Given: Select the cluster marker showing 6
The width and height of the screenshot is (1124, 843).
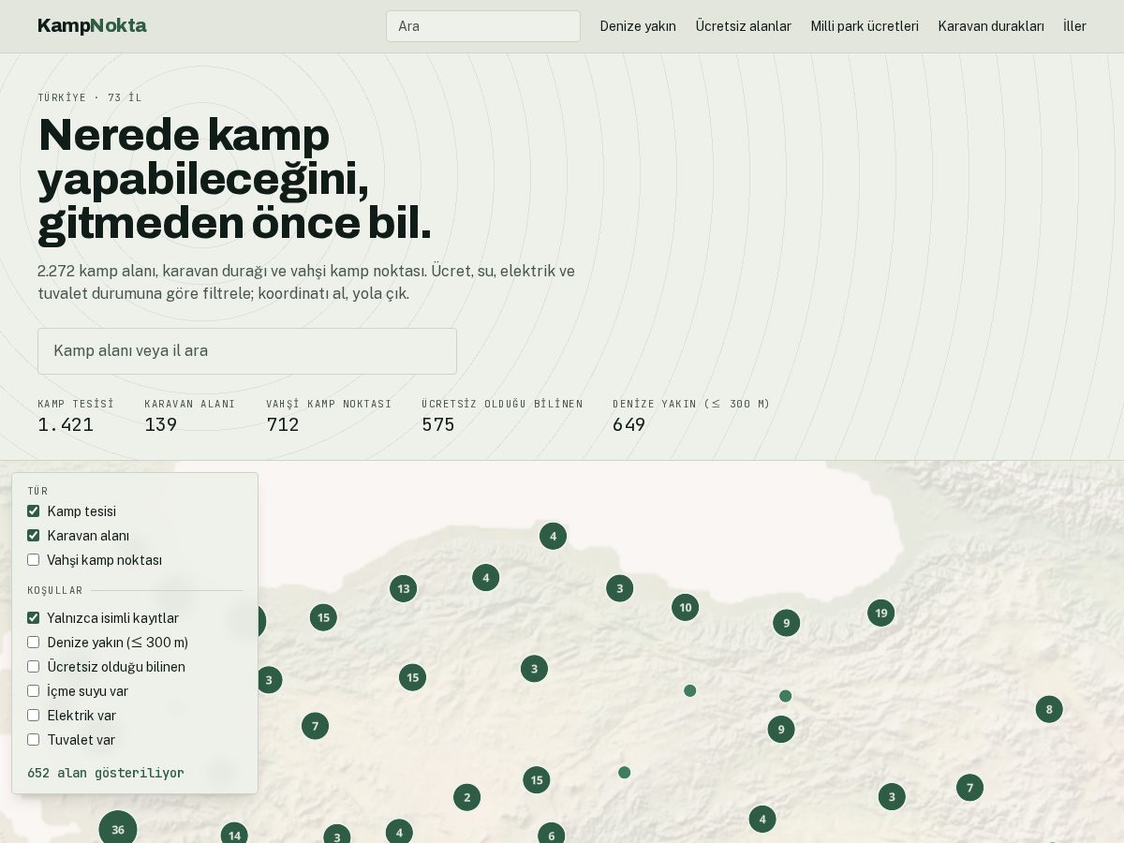Looking at the screenshot, I should point(551,836).
